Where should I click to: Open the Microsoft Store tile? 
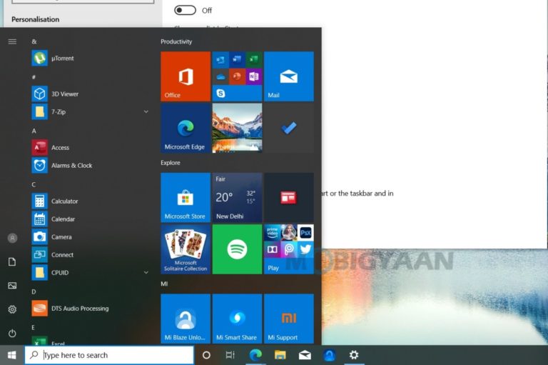[186, 197]
